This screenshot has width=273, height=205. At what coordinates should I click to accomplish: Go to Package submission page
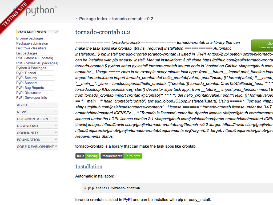coord(32,43)
